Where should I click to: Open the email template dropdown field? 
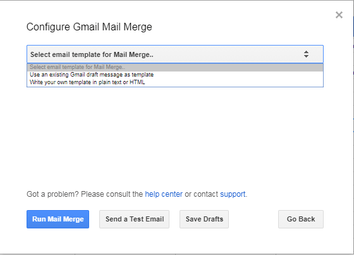pos(175,54)
